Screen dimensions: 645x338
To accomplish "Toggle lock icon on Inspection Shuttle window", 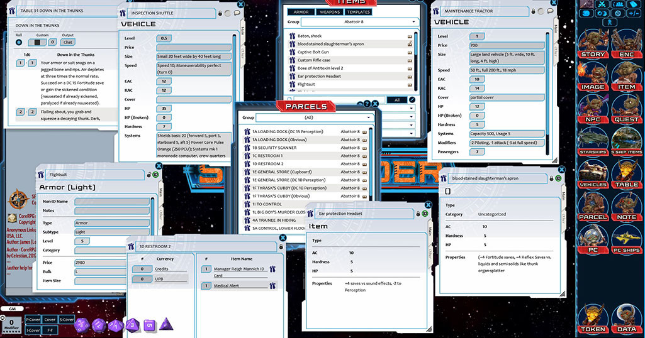I will [220, 14].
